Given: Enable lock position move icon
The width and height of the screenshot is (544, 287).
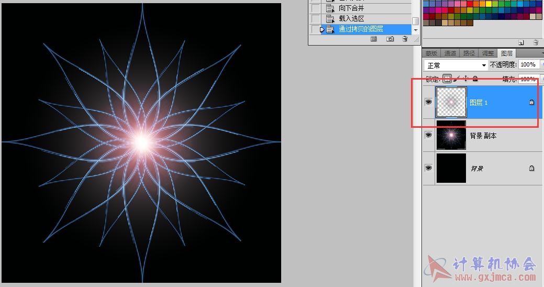Looking at the screenshot, I should pyautogui.click(x=466, y=79).
